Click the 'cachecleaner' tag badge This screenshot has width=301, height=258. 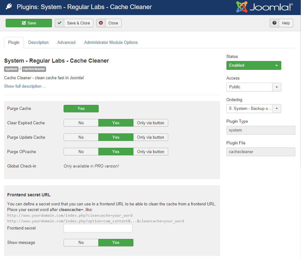tap(34, 69)
